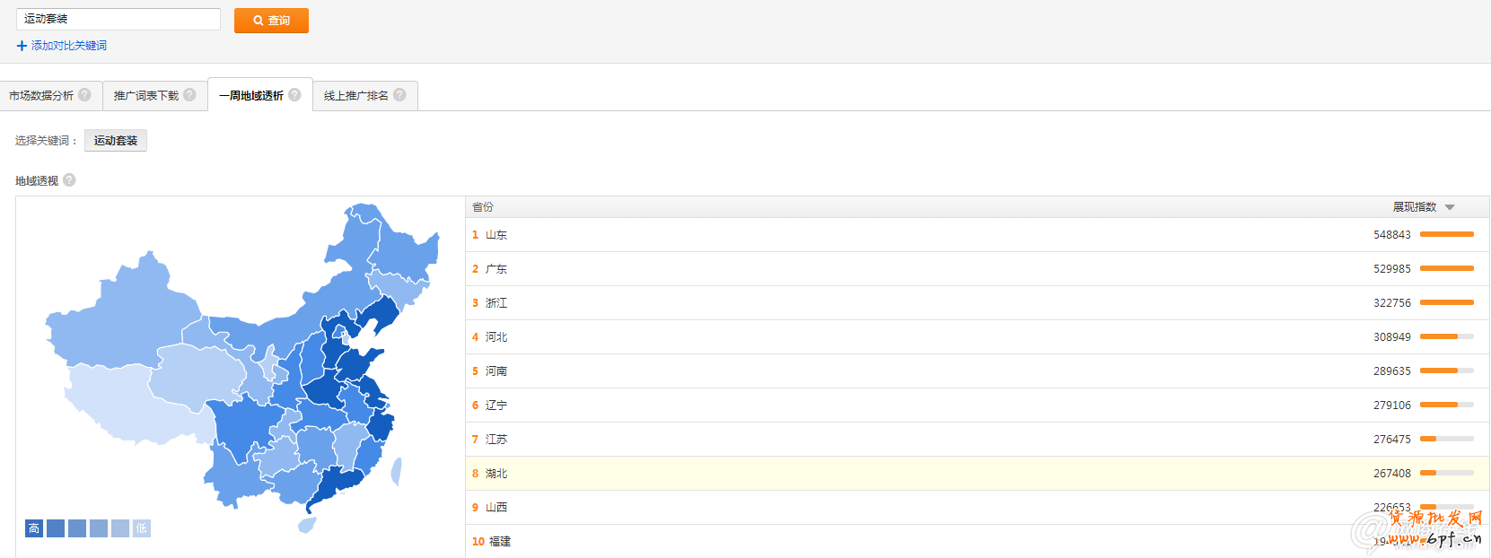Click the 添加对比关键词 link
The width and height of the screenshot is (1491, 558).
tap(69, 46)
